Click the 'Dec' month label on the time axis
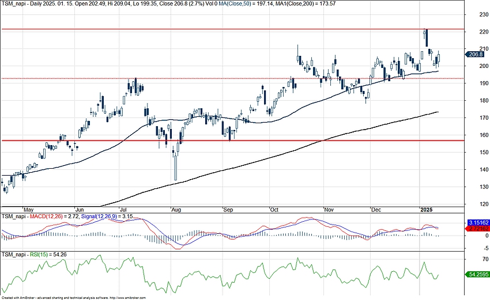The width and height of the screenshot is (490, 300). click(376, 210)
